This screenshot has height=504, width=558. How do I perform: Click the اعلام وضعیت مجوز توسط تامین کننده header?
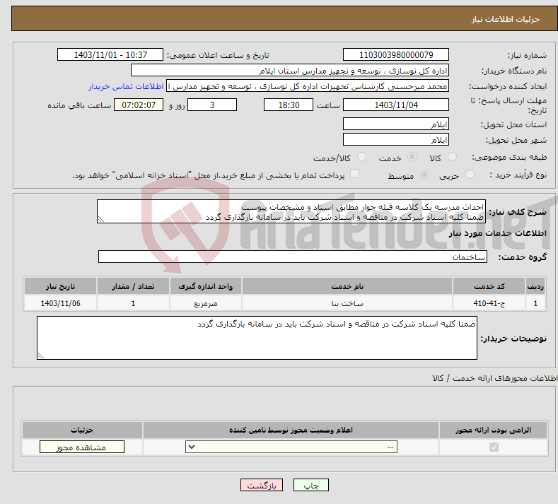pos(291,430)
